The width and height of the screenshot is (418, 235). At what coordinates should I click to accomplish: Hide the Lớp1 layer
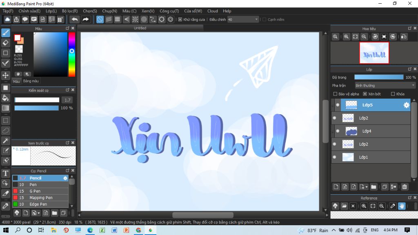335,157
